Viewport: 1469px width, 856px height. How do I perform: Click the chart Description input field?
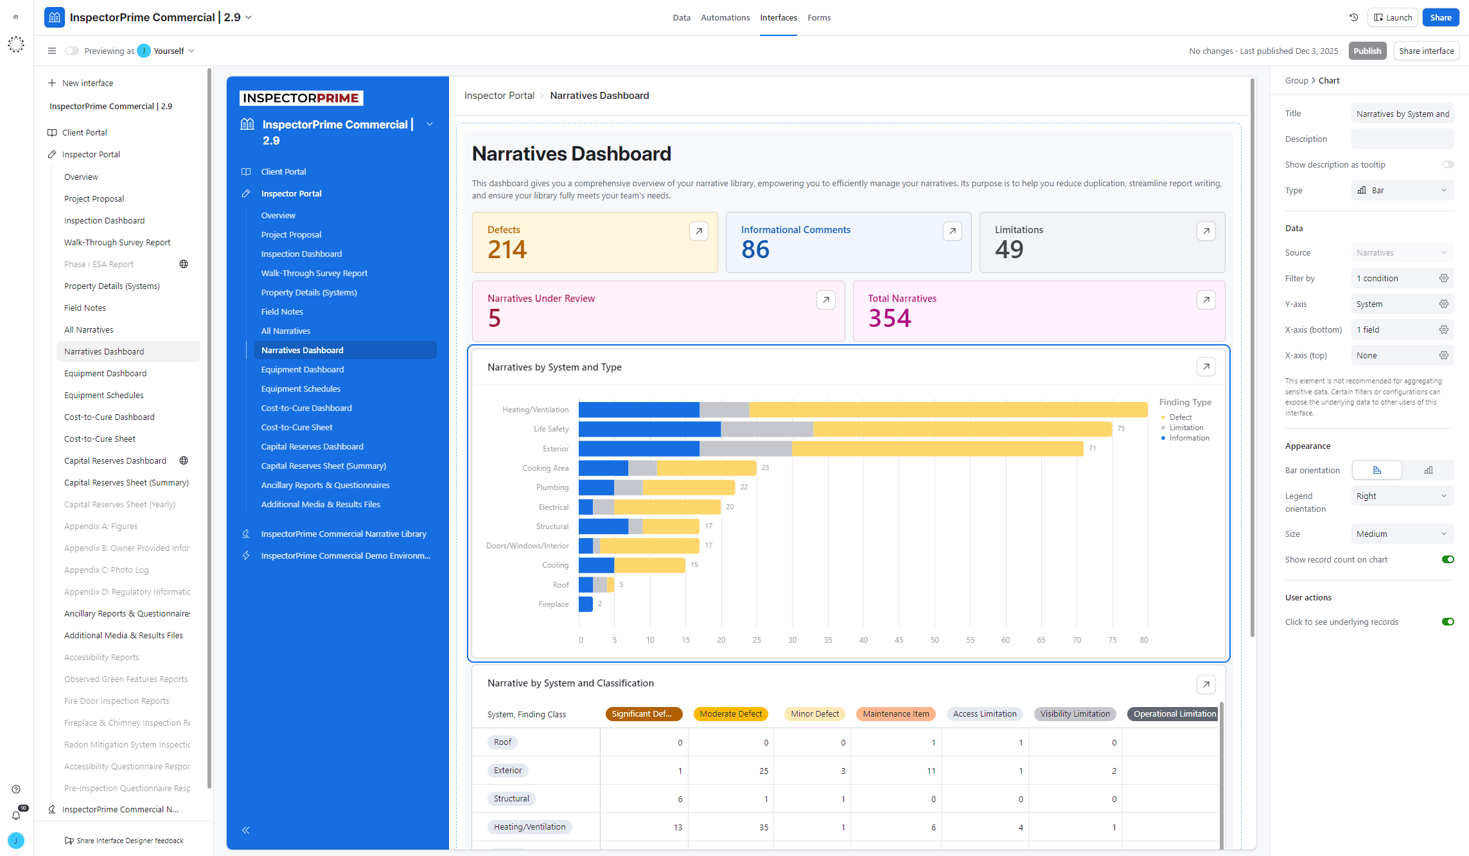[1402, 139]
